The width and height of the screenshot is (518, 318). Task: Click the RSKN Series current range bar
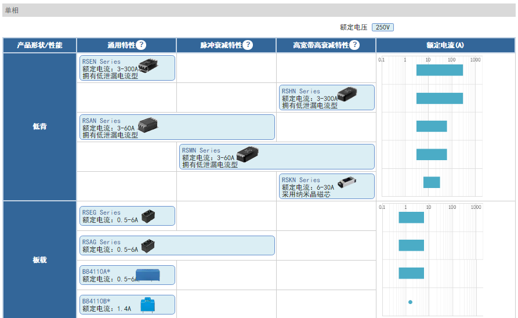pyautogui.click(x=431, y=182)
